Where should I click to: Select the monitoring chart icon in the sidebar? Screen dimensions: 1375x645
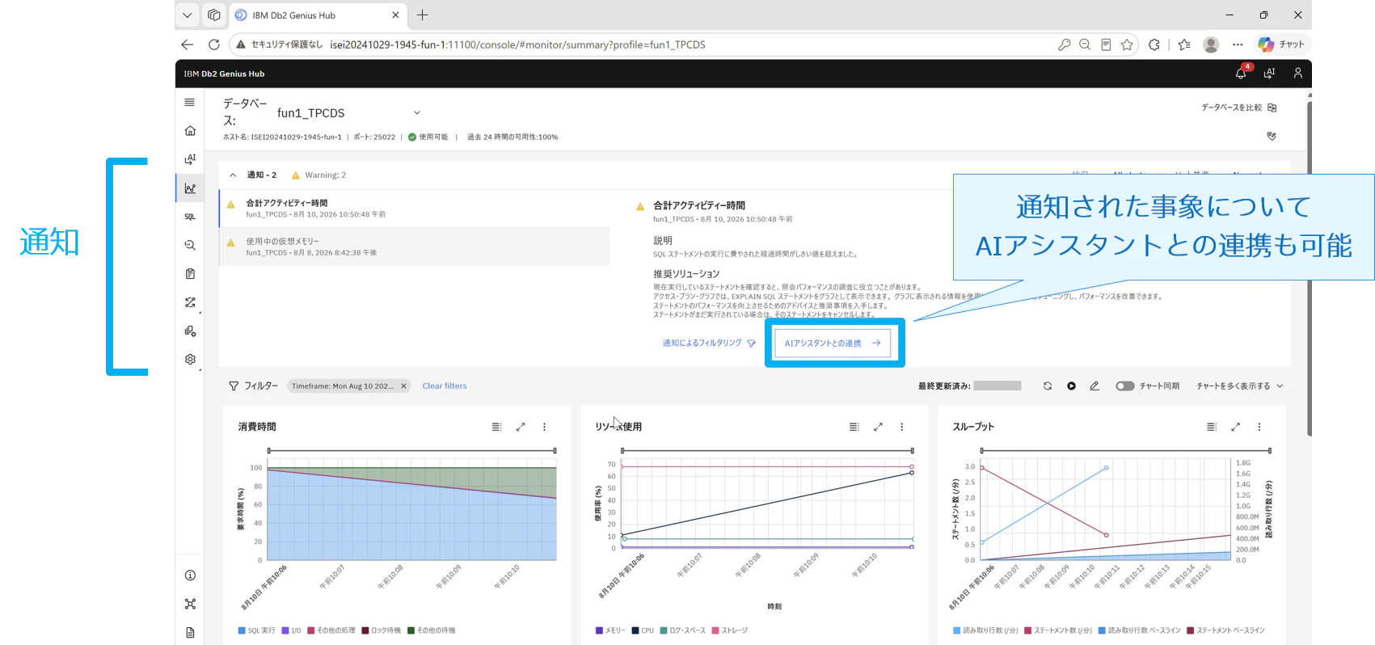(190, 188)
